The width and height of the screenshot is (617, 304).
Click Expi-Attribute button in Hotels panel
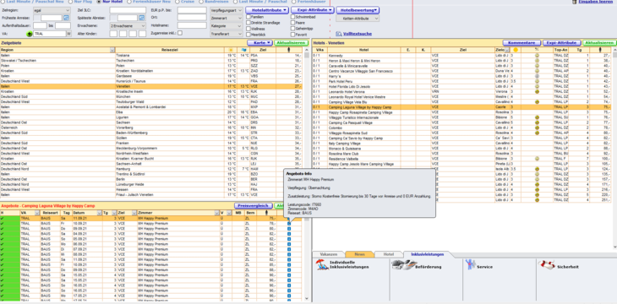[x=562, y=42]
